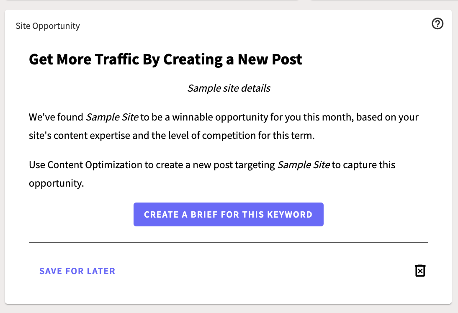458x313 pixels.
Task: Click the Get More Traffic heading
Action: click(165, 59)
